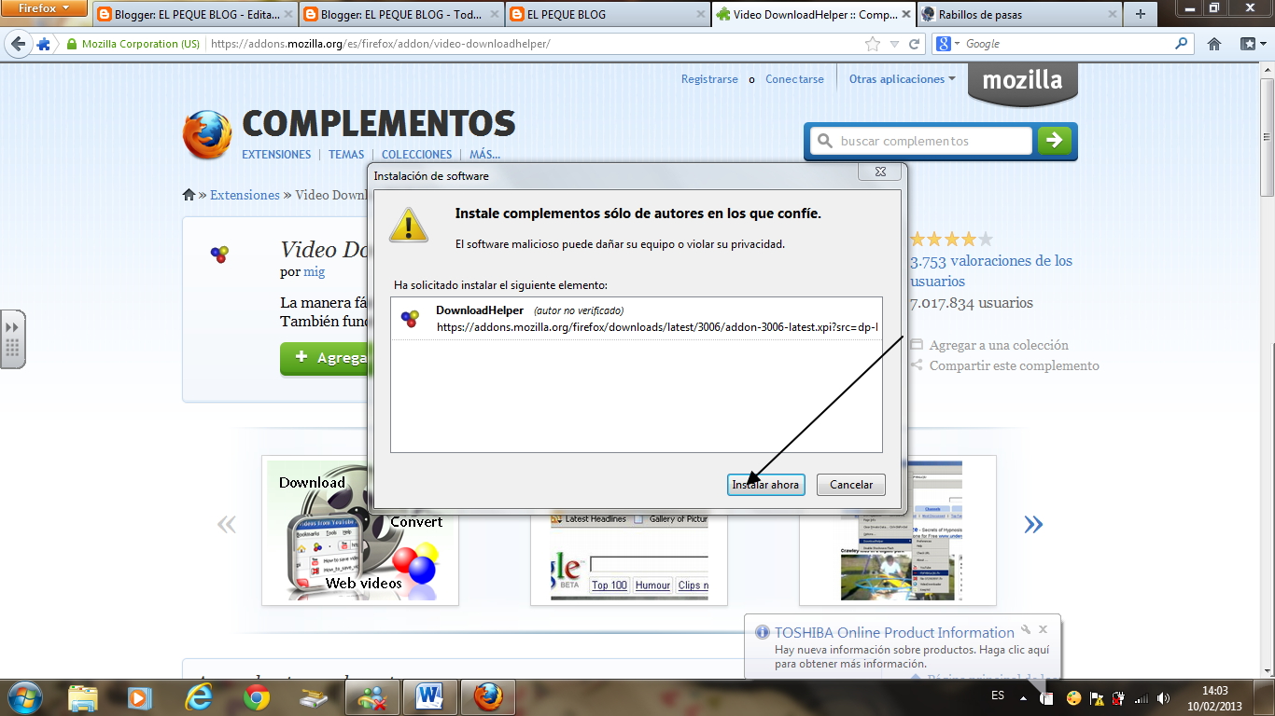
Task: Show next screenshots with right double arrow
Action: [x=1032, y=524]
